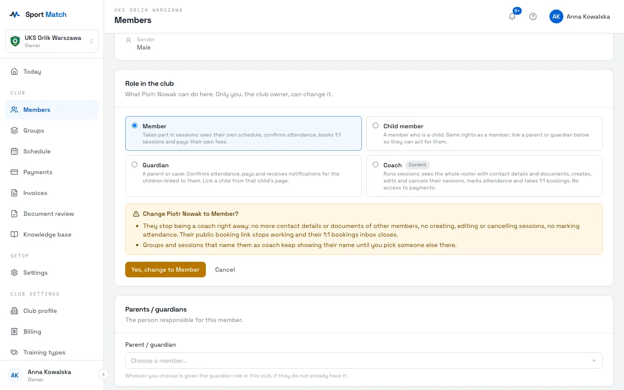The width and height of the screenshot is (624, 390).
Task: Collapse the sidebar with the chevron button
Action: [x=104, y=374]
